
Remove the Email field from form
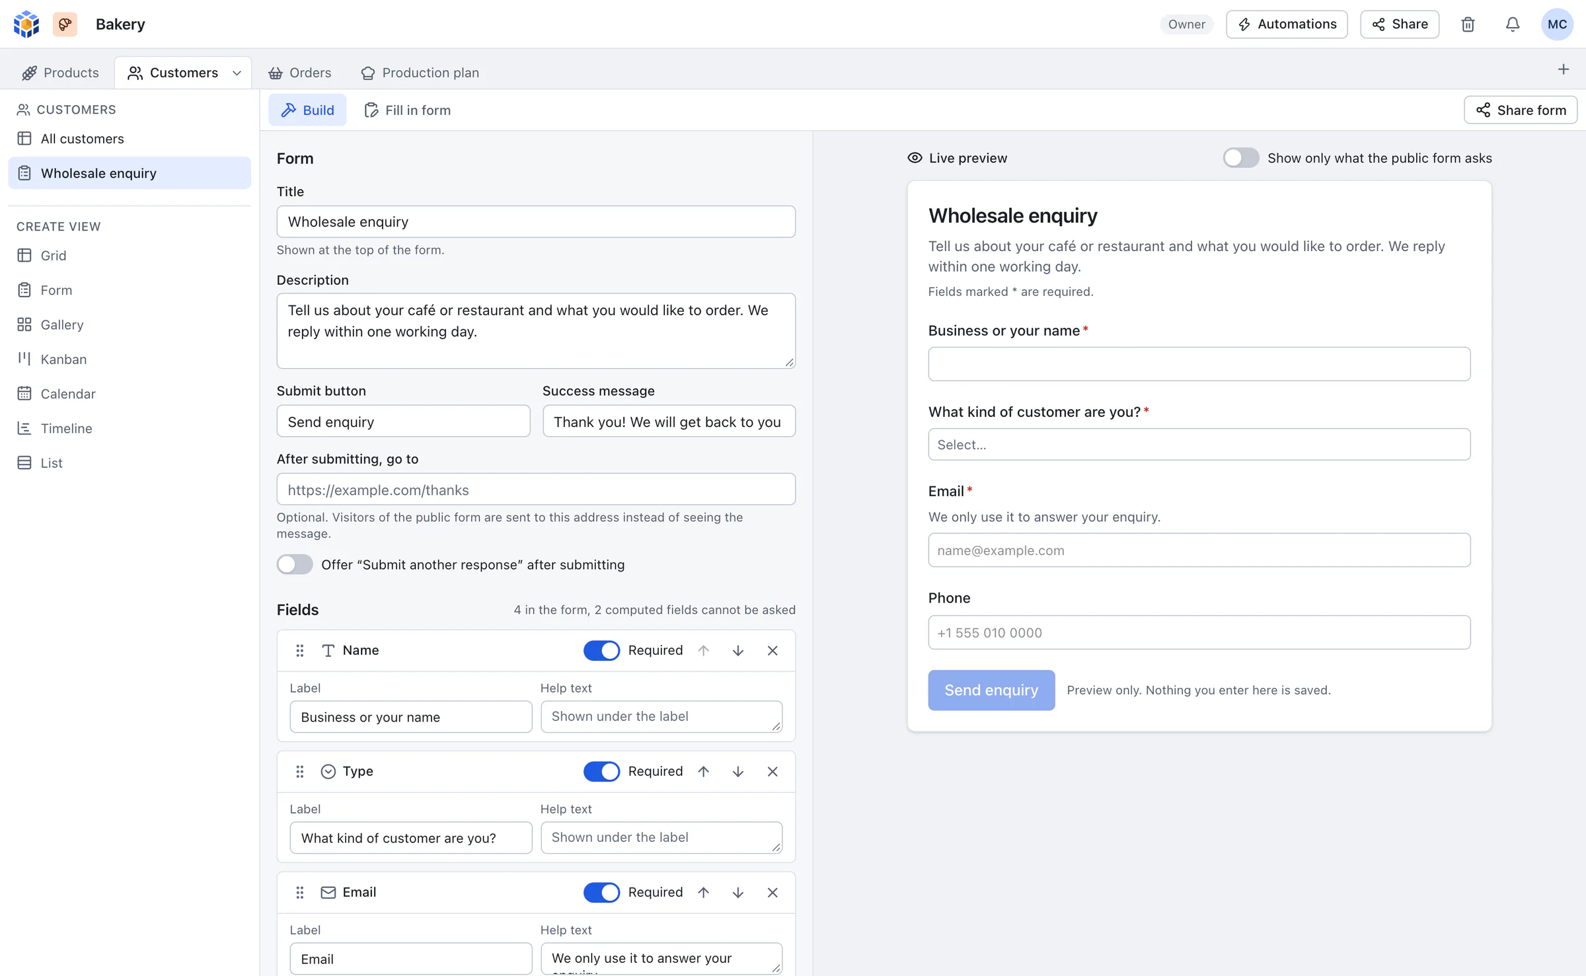pyautogui.click(x=773, y=893)
